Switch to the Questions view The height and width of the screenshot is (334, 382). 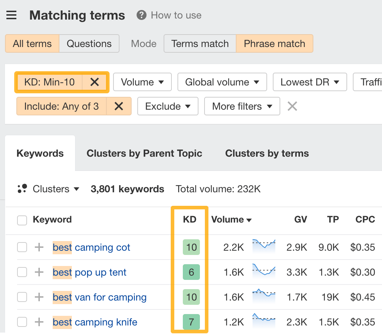tap(89, 43)
